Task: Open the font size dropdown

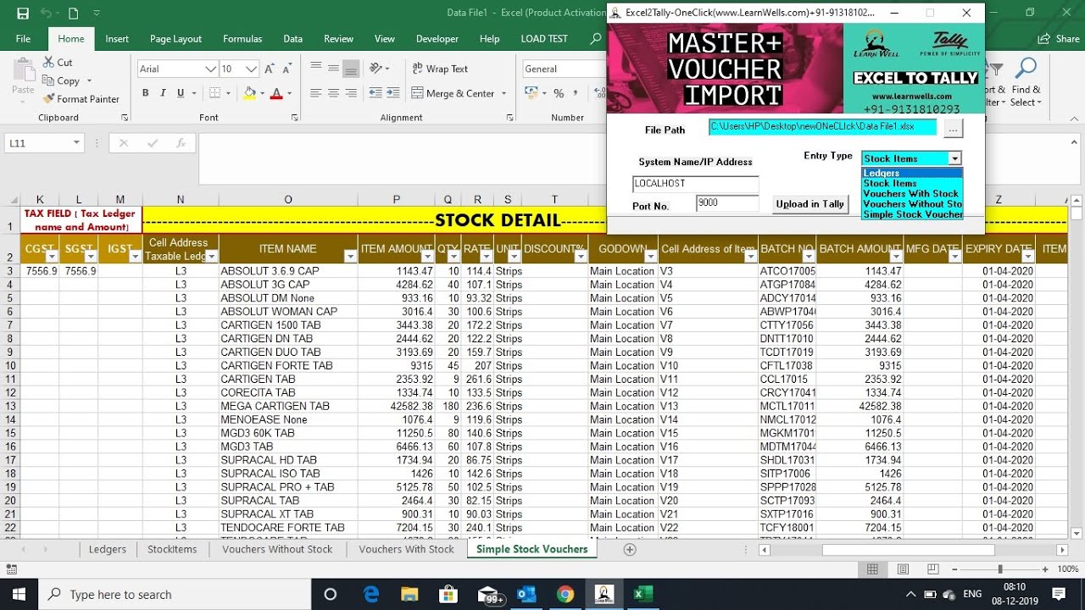Action: coord(252,69)
